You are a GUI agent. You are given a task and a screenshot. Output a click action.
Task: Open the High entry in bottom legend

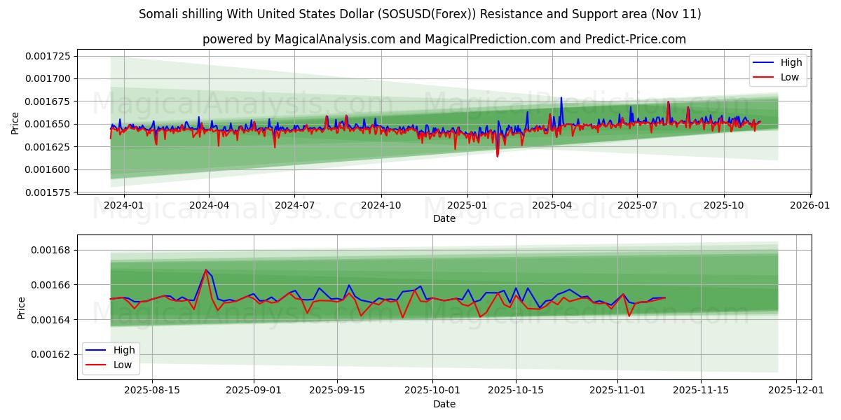click(123, 349)
